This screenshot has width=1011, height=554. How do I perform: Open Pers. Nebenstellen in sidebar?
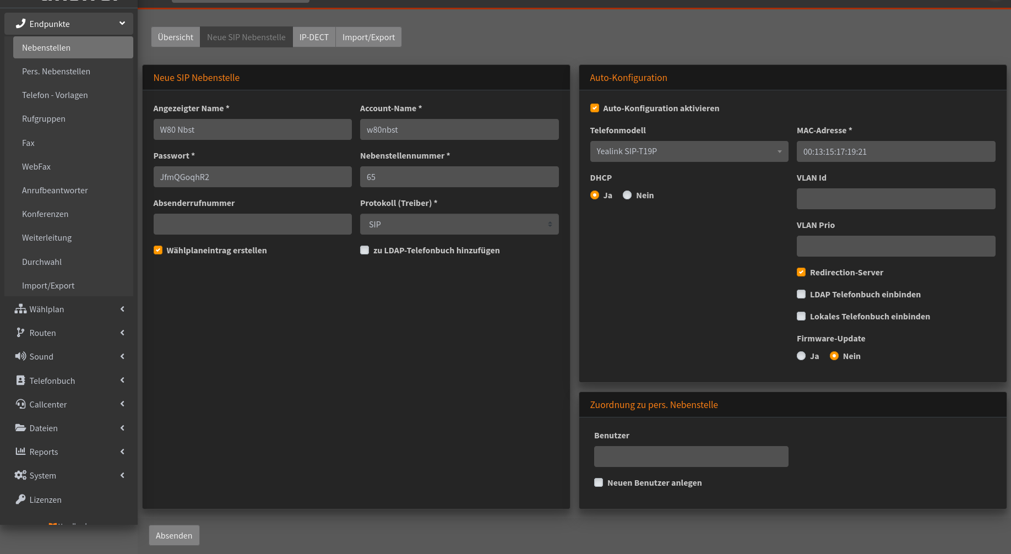coord(56,72)
